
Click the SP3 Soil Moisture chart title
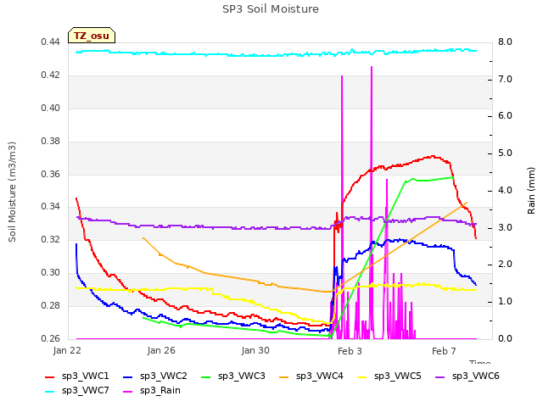tap(271, 9)
